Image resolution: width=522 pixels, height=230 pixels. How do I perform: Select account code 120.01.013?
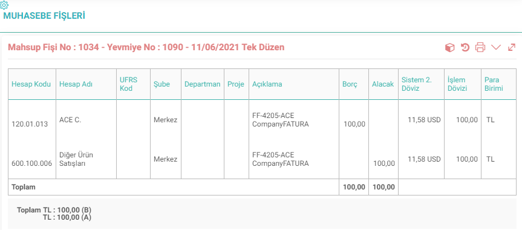coord(30,124)
